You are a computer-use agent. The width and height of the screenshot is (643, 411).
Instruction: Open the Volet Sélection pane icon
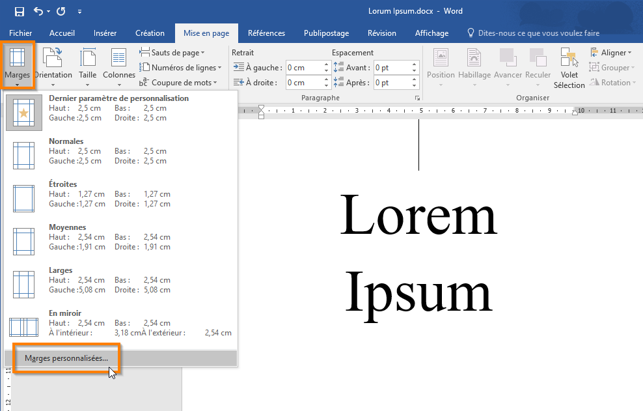tap(569, 57)
